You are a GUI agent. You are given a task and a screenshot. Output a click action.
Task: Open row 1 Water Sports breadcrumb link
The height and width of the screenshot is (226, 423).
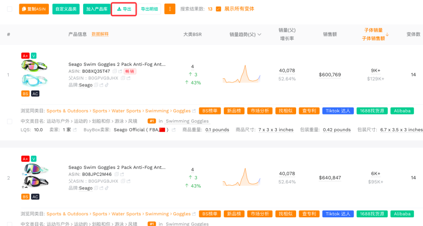coord(126,111)
